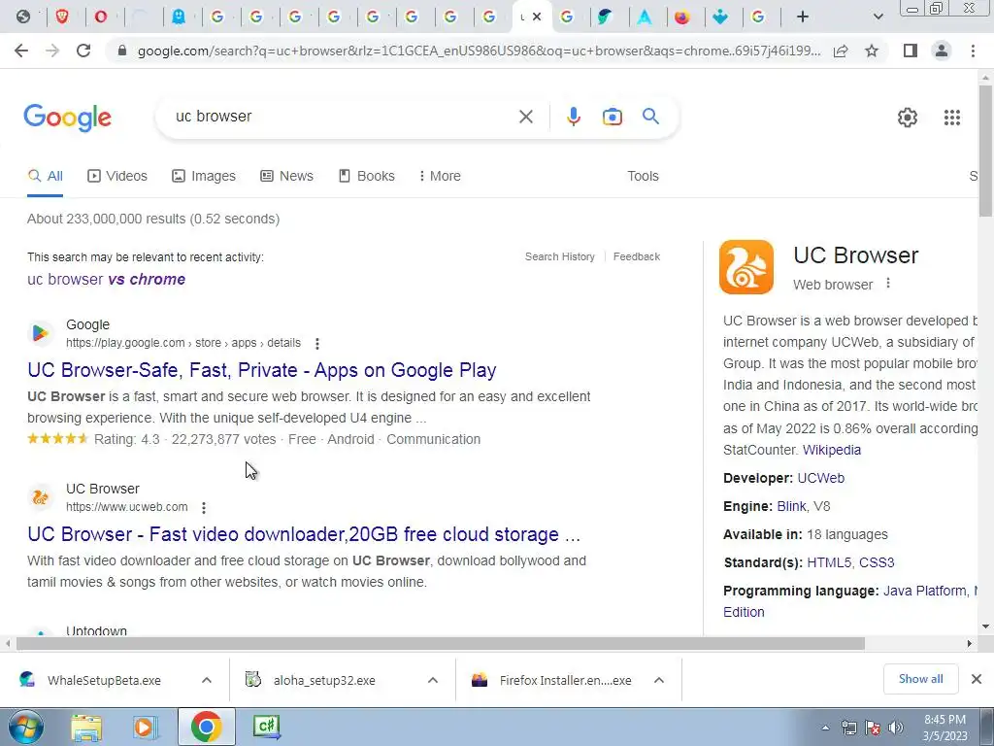Screen dimensions: 994x746
Task: Expand the tab search chevron
Action: [x=878, y=17]
